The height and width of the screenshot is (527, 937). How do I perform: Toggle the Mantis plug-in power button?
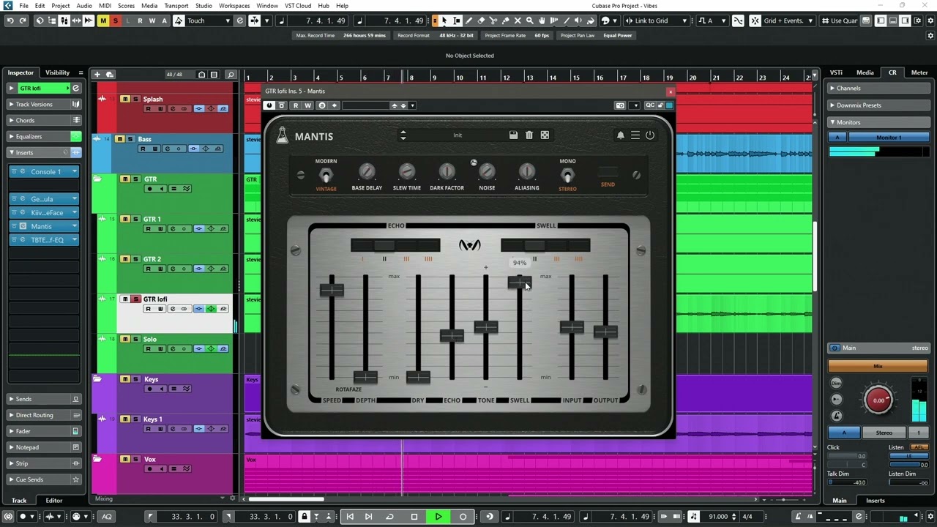point(650,135)
